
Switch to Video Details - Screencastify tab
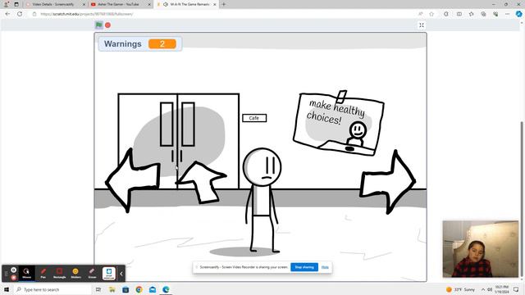click(52, 4)
